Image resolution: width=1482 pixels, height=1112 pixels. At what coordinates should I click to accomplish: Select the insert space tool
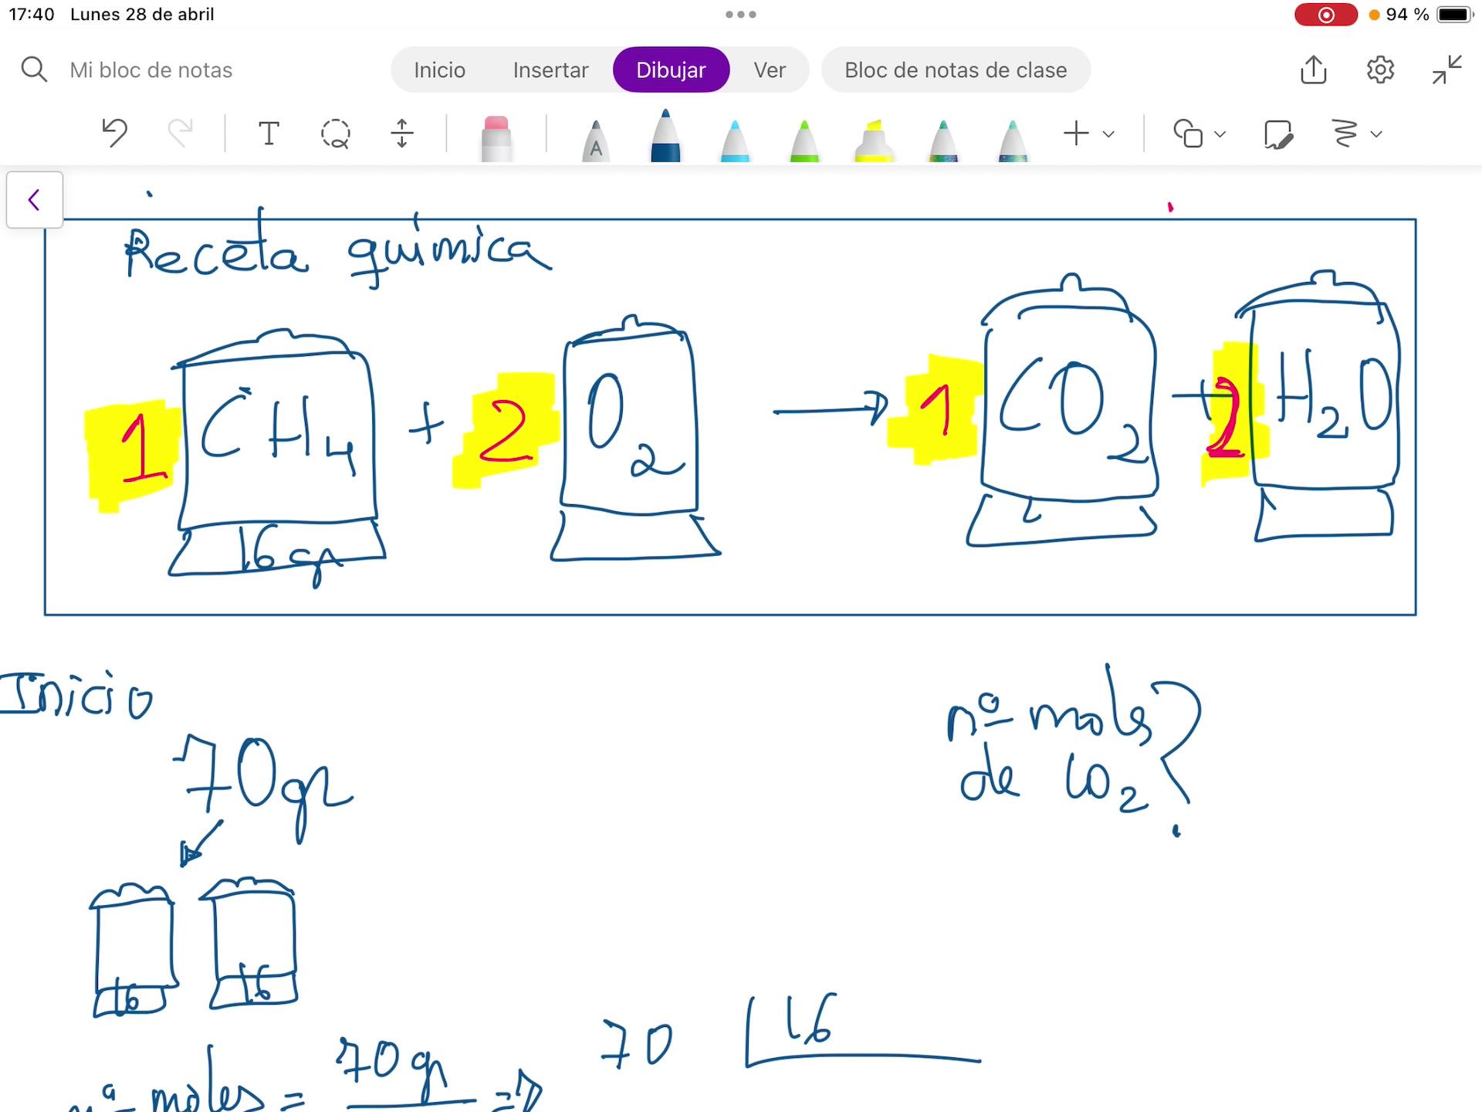(x=401, y=134)
